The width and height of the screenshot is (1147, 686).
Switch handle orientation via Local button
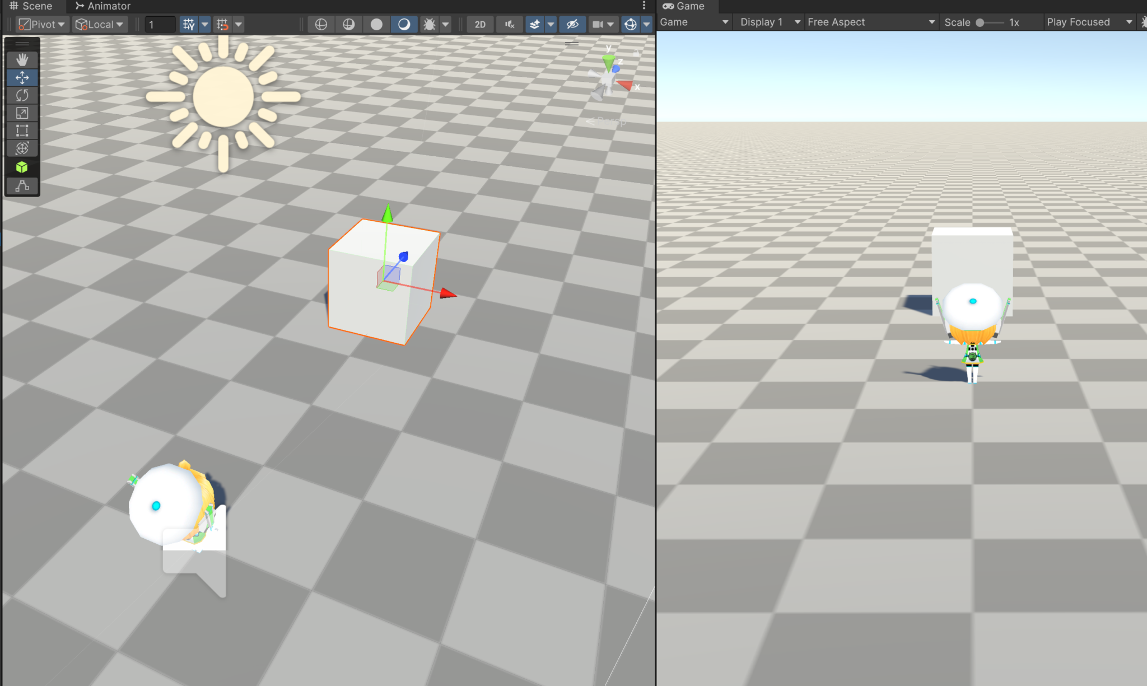[x=100, y=24]
